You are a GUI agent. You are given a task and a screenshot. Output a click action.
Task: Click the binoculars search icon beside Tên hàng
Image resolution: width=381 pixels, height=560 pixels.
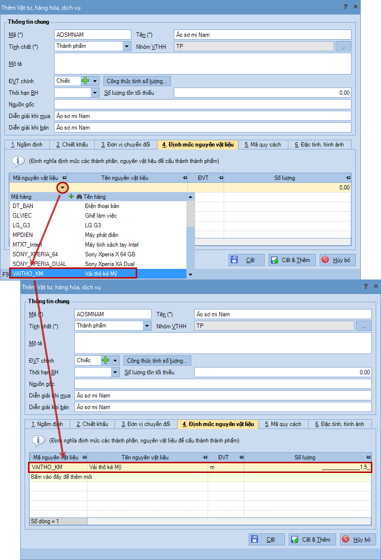pos(79,197)
